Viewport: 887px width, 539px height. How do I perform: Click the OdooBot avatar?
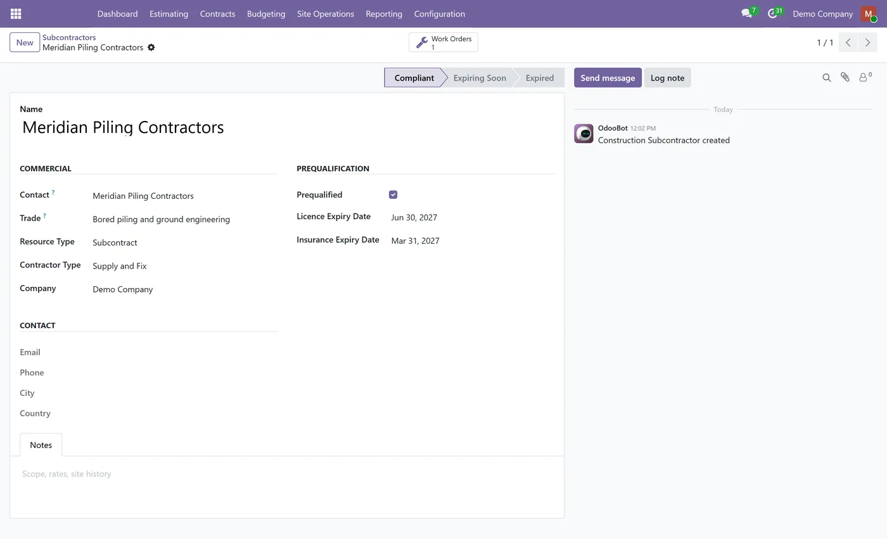pos(584,134)
